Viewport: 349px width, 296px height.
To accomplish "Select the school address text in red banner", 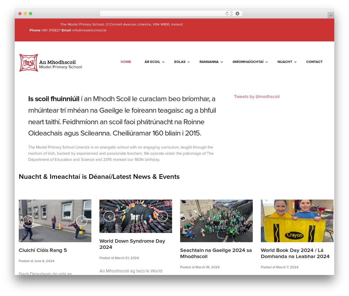I will coord(121,24).
